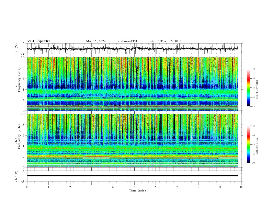Click time axis tick label "6"
Viewport: 272px width, 210px height.
pos(156,187)
